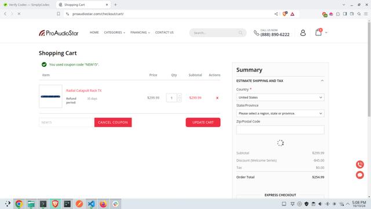Expand the Categories menu
The width and height of the screenshot is (371, 209).
115,33
